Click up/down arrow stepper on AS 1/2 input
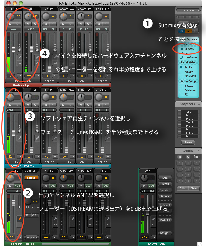This screenshot has height=246, width=206. click(55, 50)
